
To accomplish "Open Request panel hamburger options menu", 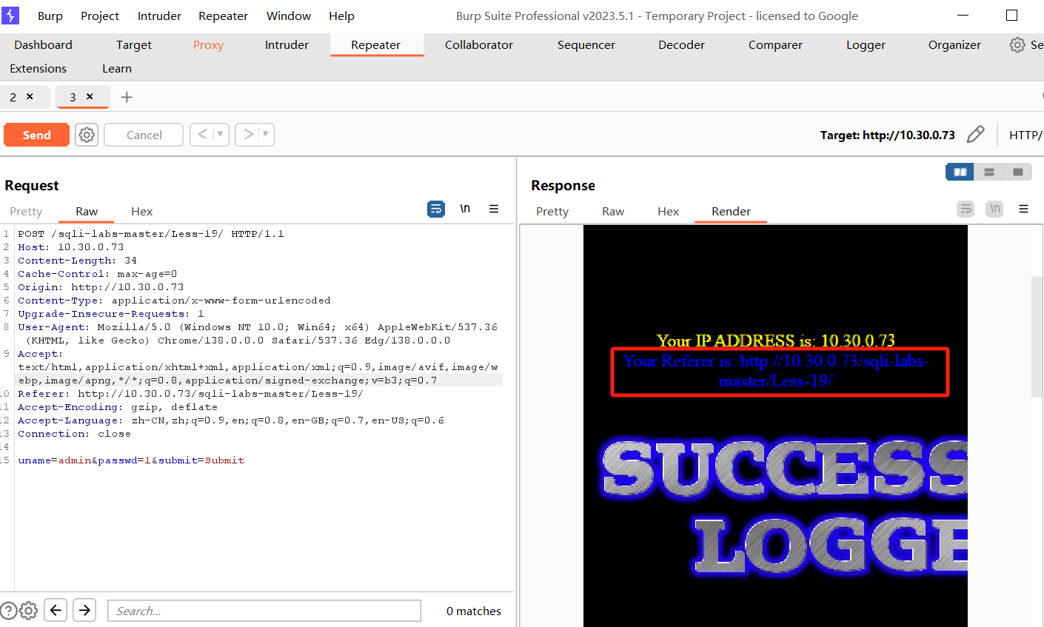I will pyautogui.click(x=494, y=209).
